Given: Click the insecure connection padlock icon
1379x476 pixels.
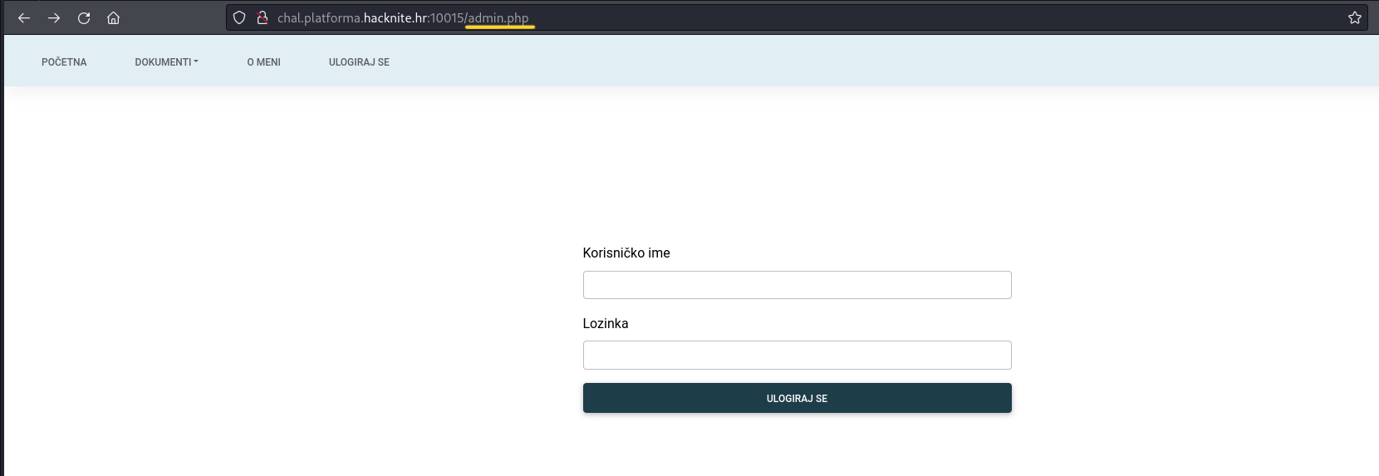Looking at the screenshot, I should pos(263,17).
